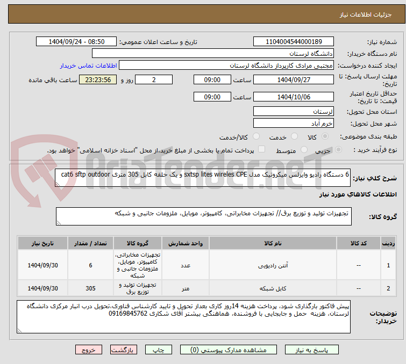Click the ایجاد کننده درخواست field
The width and height of the screenshot is (406, 364).
tap(226, 65)
